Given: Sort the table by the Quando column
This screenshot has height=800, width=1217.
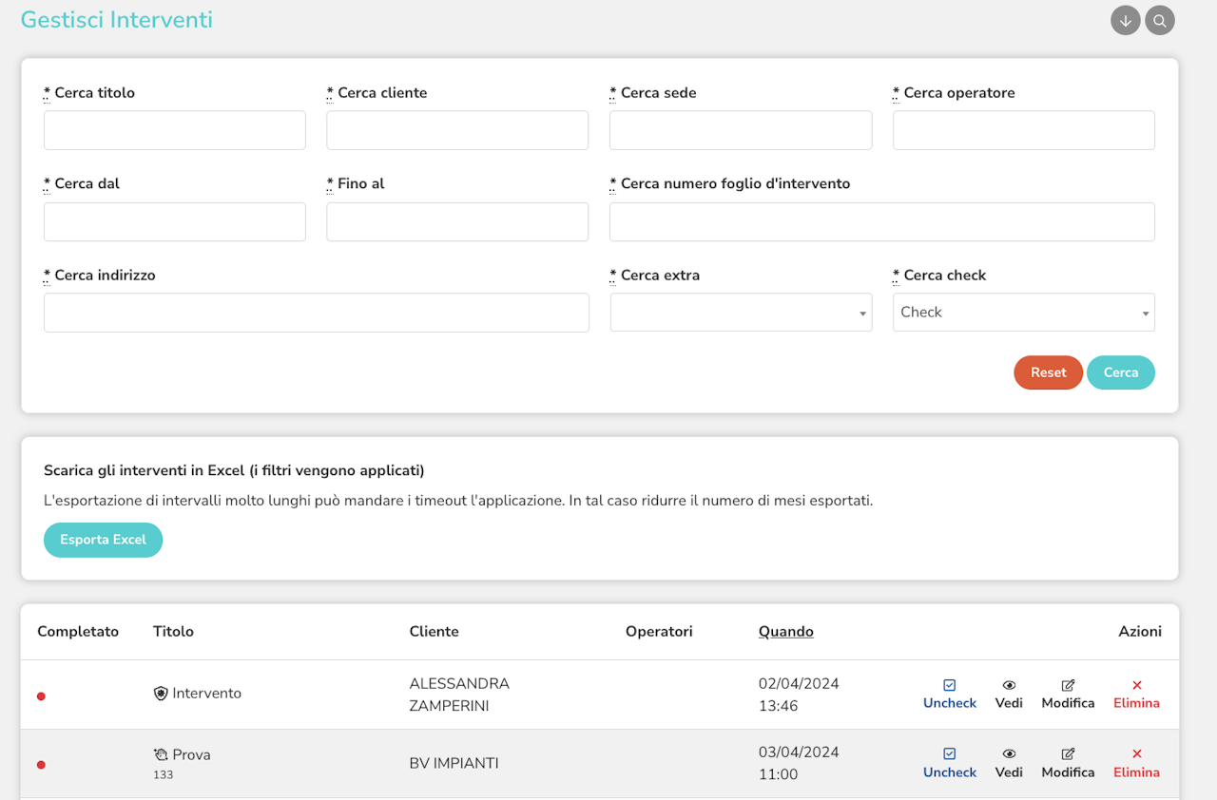Looking at the screenshot, I should pos(785,632).
